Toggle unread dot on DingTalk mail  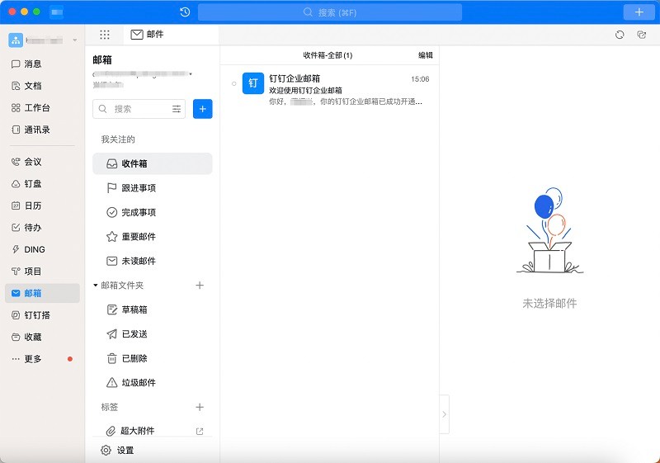pos(234,83)
